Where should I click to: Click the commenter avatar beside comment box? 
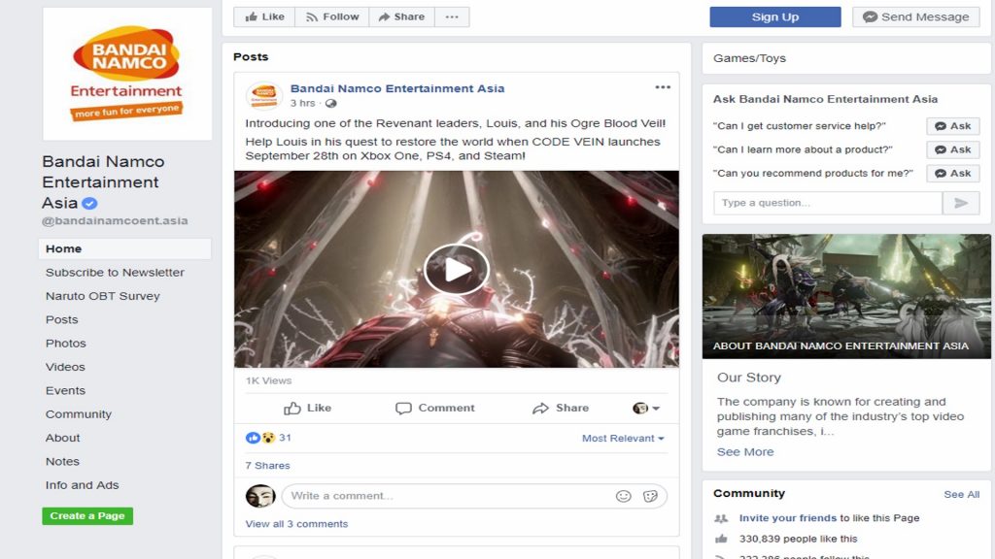[x=260, y=496]
